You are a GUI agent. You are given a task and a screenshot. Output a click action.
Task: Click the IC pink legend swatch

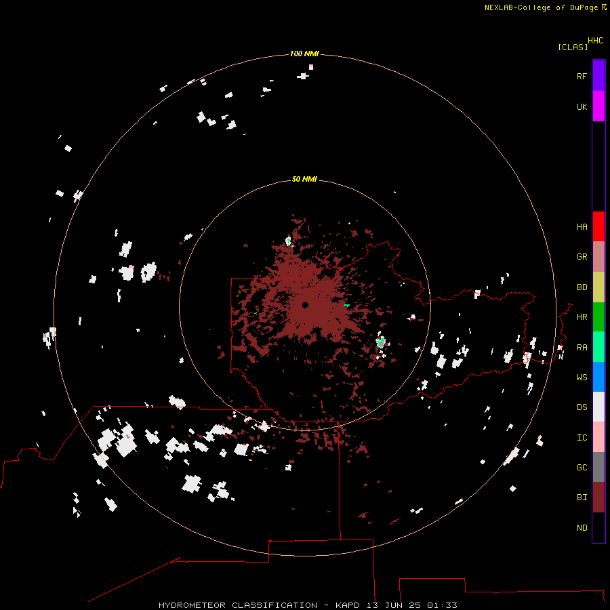point(598,437)
